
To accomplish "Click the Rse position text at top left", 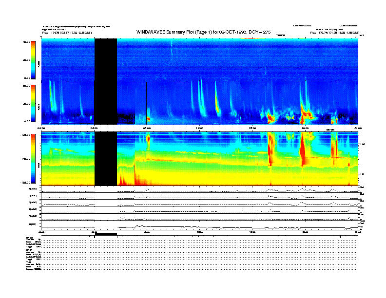I will pyautogui.click(x=67, y=33).
